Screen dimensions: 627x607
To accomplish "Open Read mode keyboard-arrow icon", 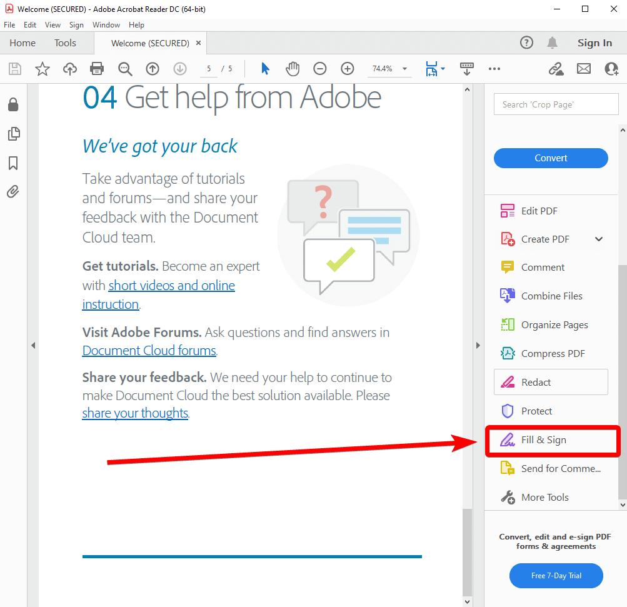I will click(x=466, y=69).
